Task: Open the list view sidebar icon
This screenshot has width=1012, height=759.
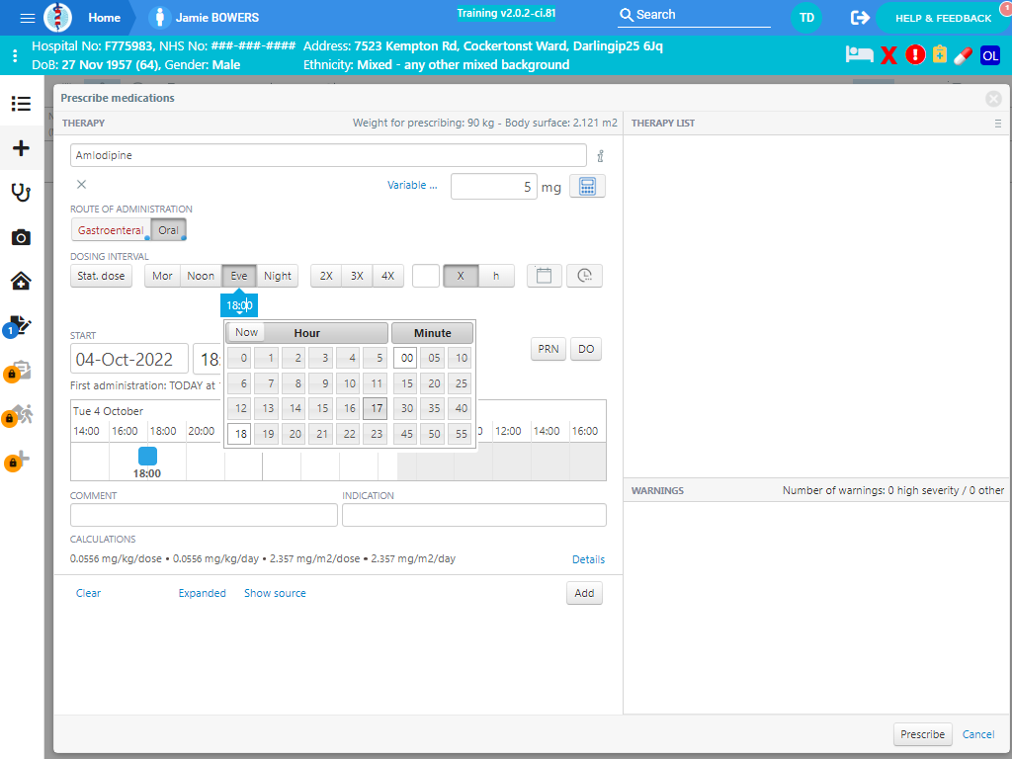Action: pos(22,103)
